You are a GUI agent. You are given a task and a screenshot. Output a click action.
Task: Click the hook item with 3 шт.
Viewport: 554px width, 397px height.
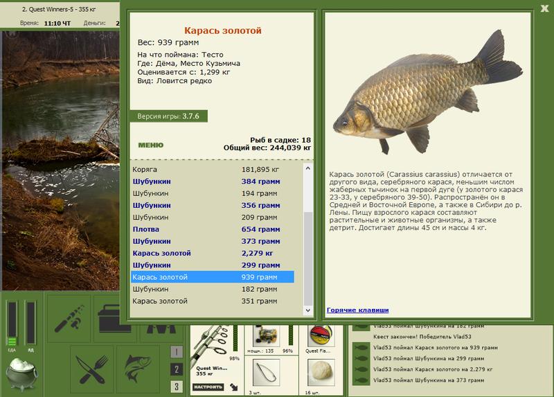click(x=267, y=373)
